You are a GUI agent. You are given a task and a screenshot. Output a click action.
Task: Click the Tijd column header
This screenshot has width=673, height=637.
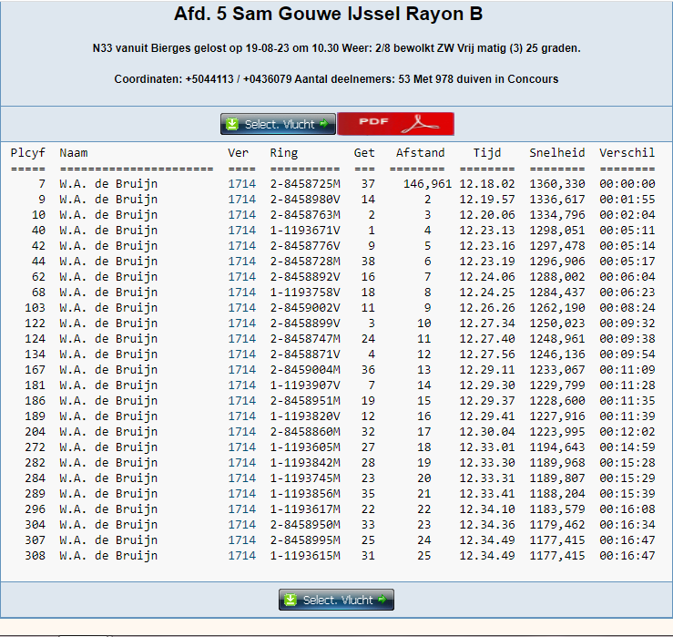[x=487, y=153]
